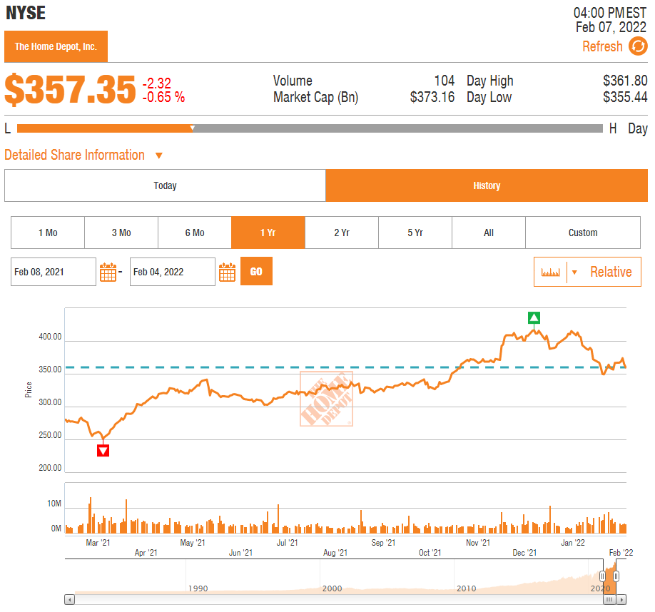Click the 400.00 price axis label
The image size is (655, 612).
coord(50,337)
